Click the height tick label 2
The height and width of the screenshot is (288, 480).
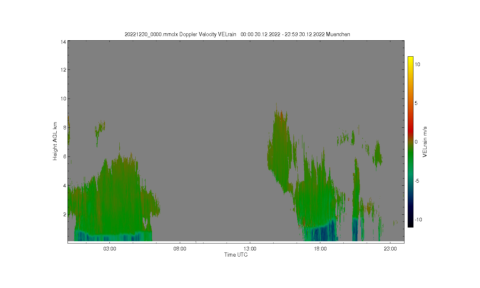pos(65,214)
